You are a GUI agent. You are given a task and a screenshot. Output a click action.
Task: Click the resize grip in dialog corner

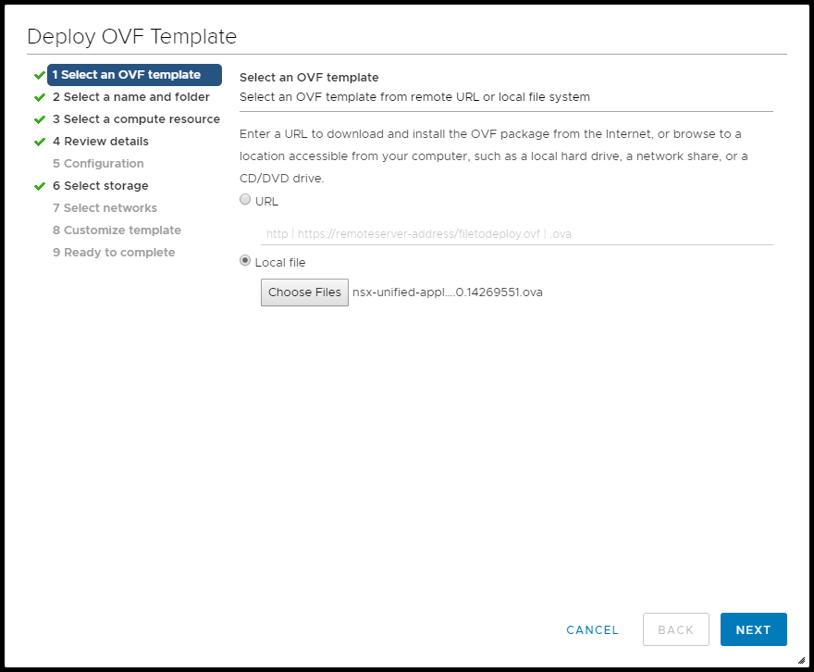coord(800,660)
